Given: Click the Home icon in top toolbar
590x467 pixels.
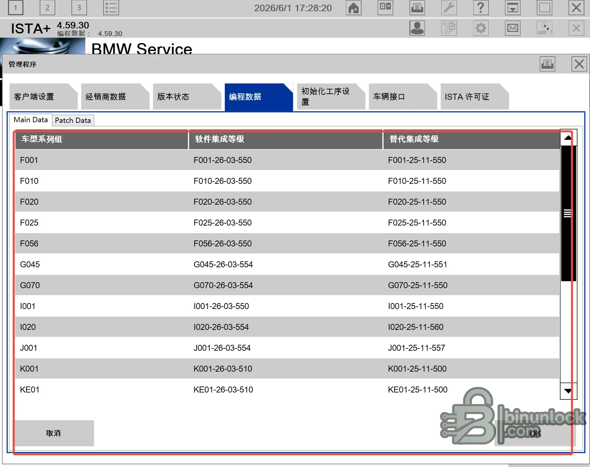Looking at the screenshot, I should 354,8.
